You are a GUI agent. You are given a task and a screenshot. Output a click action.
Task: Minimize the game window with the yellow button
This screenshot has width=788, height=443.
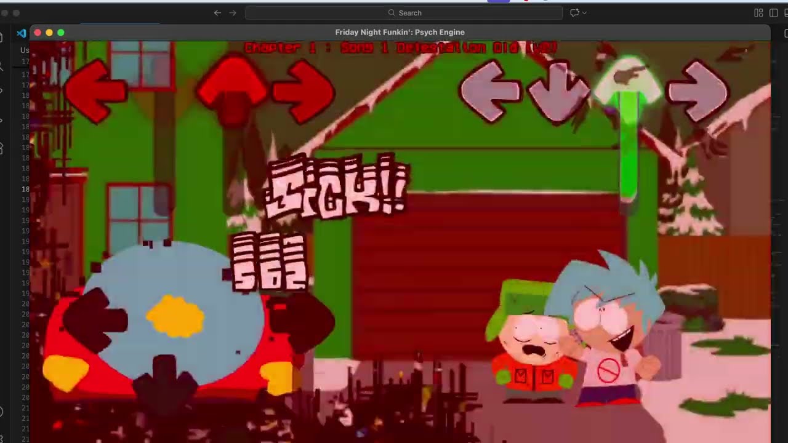point(49,33)
